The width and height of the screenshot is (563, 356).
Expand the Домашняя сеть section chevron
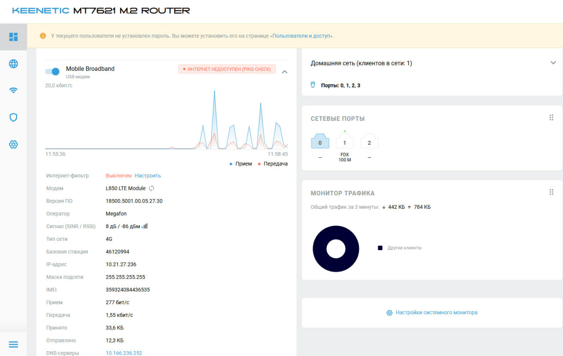point(553,63)
